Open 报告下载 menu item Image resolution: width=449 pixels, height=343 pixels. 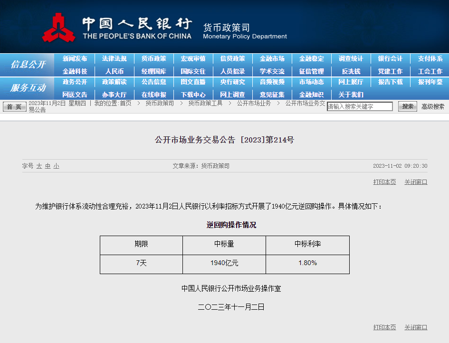click(390, 82)
